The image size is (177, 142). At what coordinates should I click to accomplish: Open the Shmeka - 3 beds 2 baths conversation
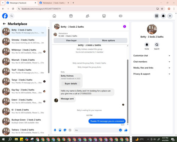point(24,42)
